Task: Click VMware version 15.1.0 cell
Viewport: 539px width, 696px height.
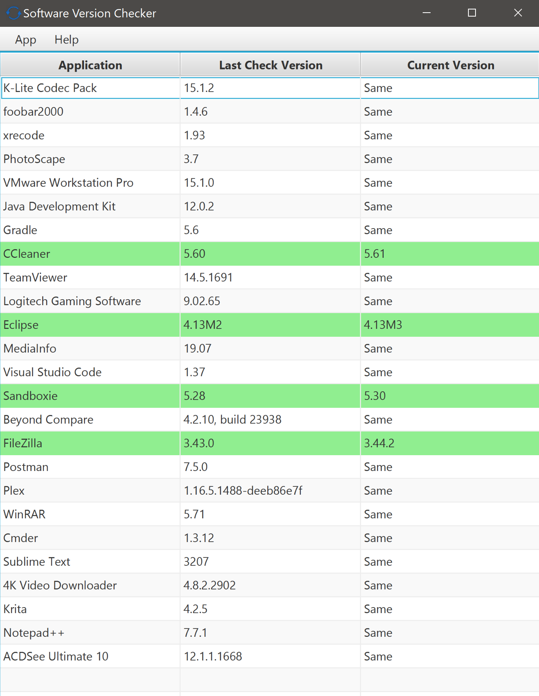Action: click(270, 183)
